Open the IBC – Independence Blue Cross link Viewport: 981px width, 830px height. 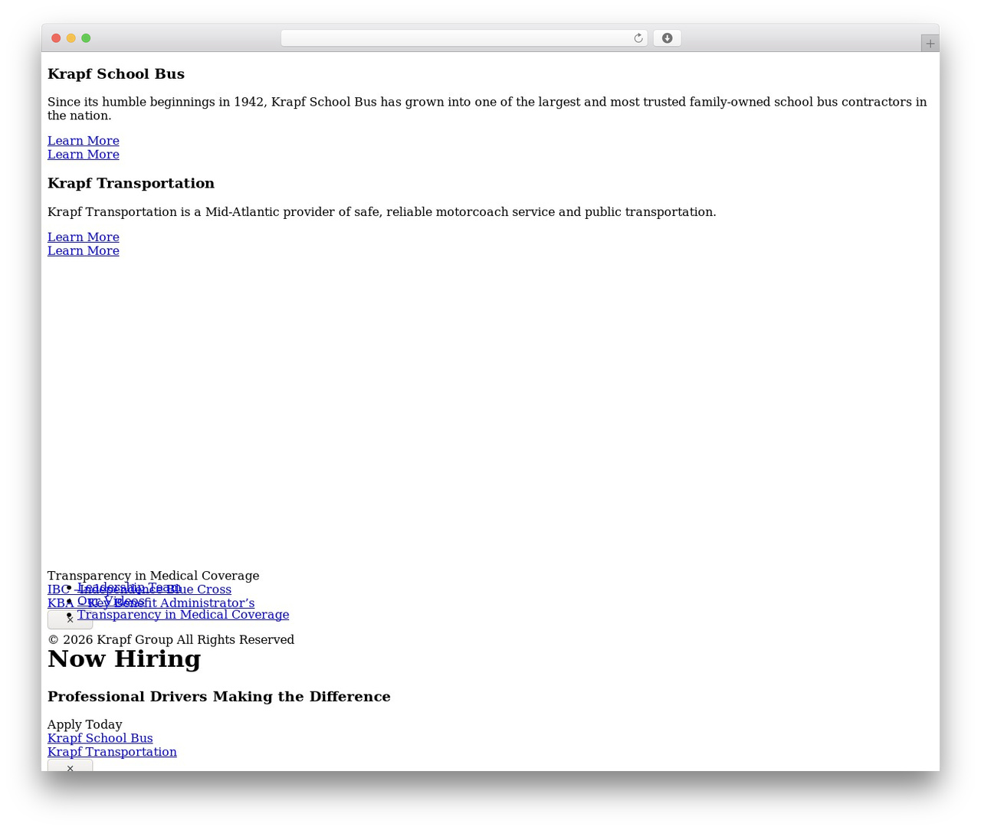139,590
